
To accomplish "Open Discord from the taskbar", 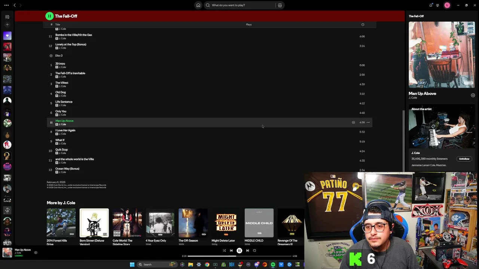I will (x=256, y=265).
